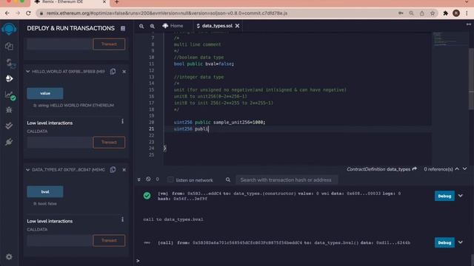The image size is (474, 266).
Task: Select the data_types.sol editor tab
Action: 217,26
